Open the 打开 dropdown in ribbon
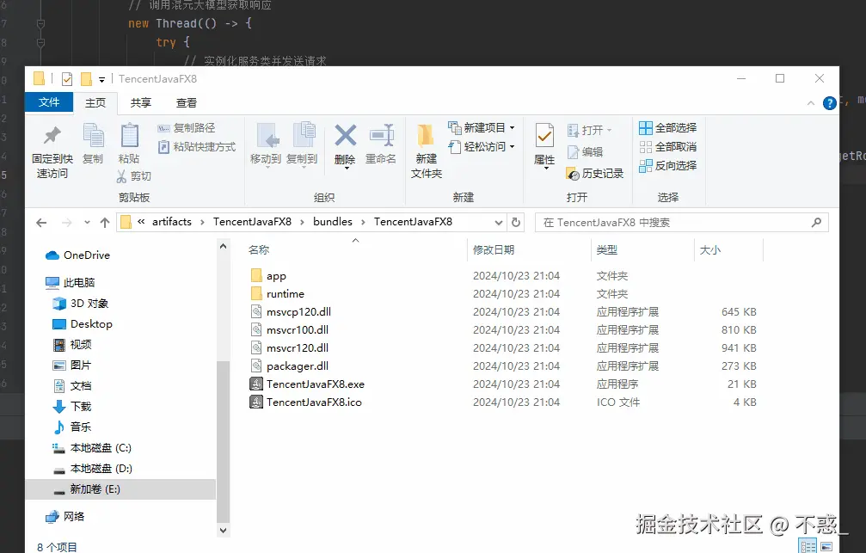The width and height of the screenshot is (866, 553). 590,131
